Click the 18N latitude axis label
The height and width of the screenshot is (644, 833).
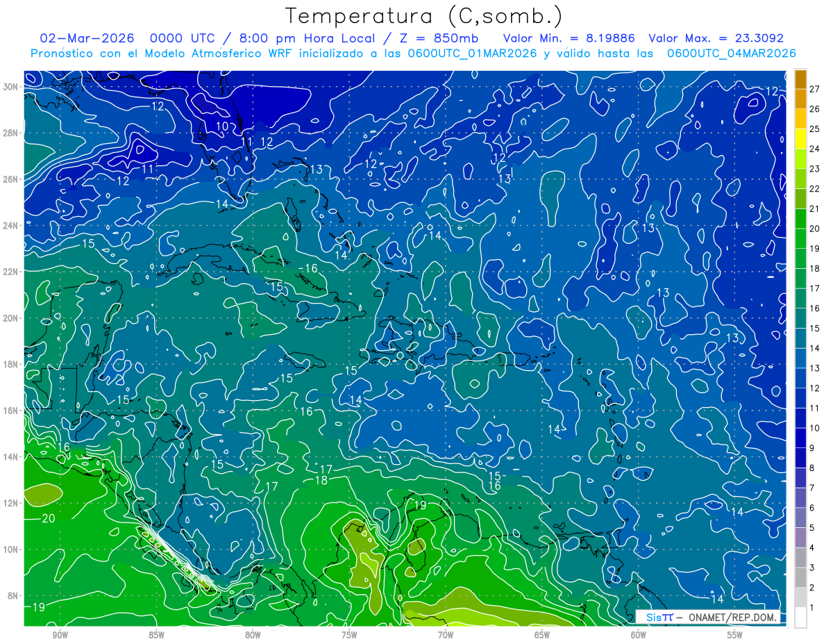coord(10,364)
